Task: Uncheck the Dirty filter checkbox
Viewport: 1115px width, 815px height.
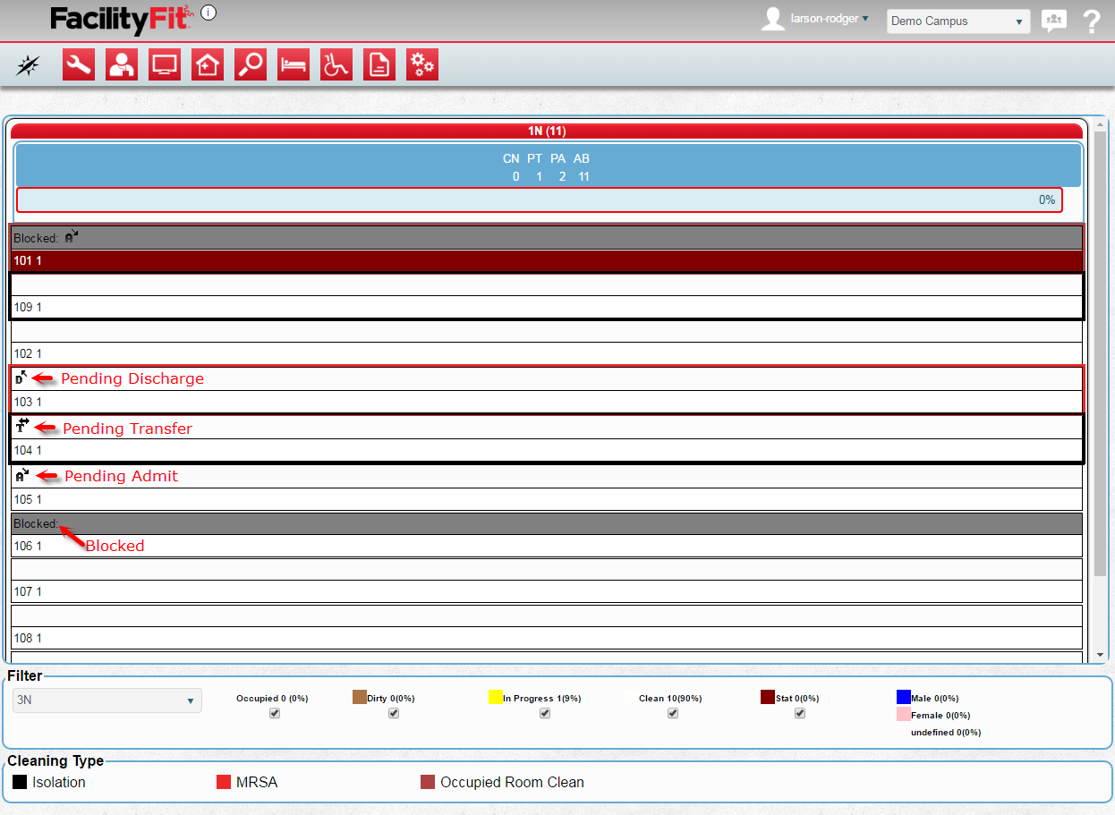Action: pyautogui.click(x=394, y=713)
